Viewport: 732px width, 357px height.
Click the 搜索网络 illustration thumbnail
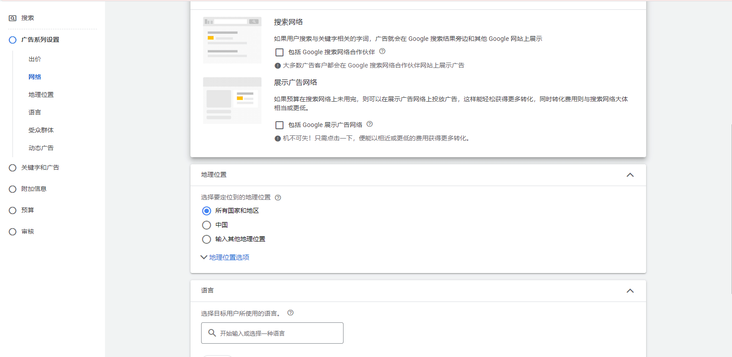[232, 40]
